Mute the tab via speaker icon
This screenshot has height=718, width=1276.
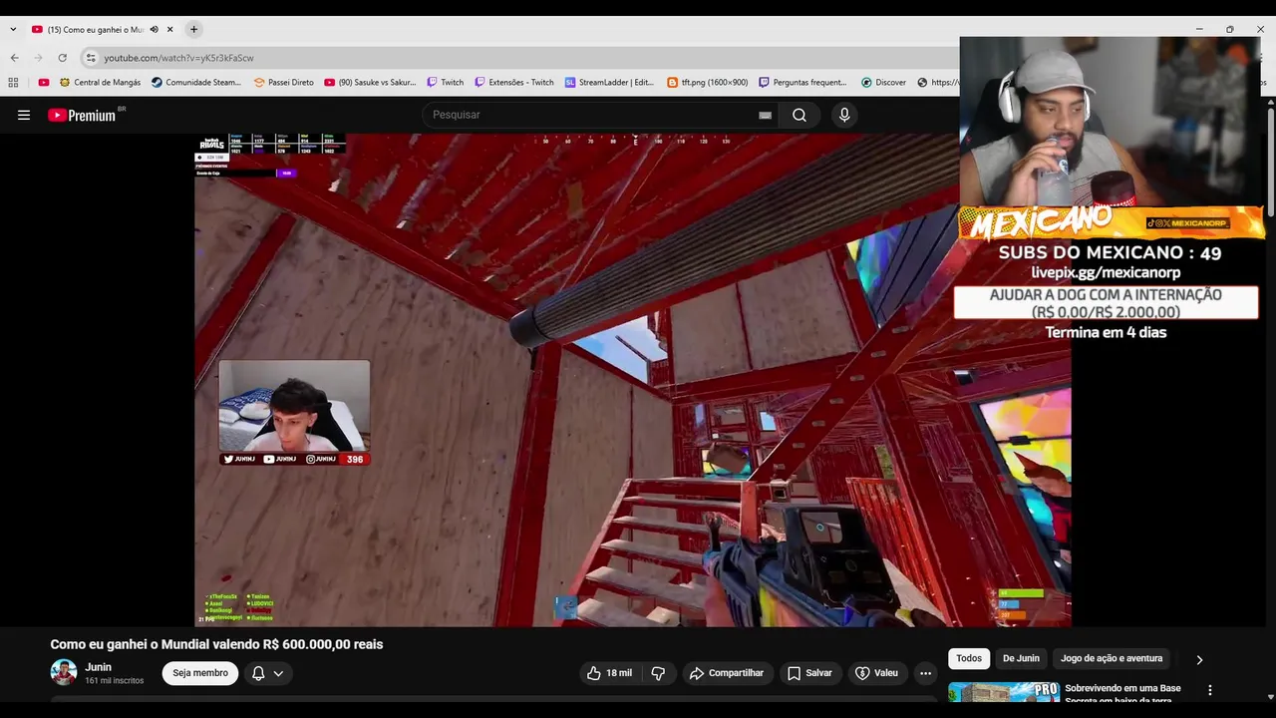pyautogui.click(x=154, y=29)
